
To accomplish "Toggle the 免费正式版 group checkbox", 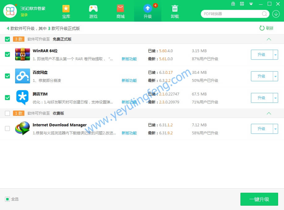I will (7, 39).
